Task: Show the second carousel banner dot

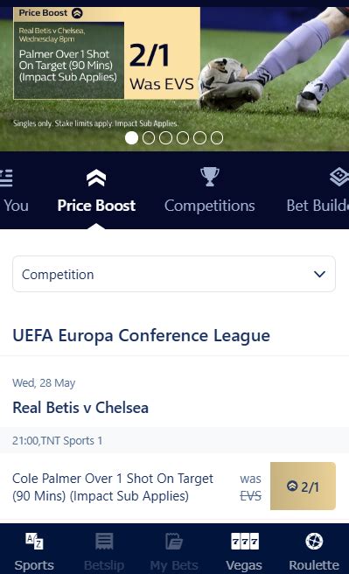Action: pos(149,138)
